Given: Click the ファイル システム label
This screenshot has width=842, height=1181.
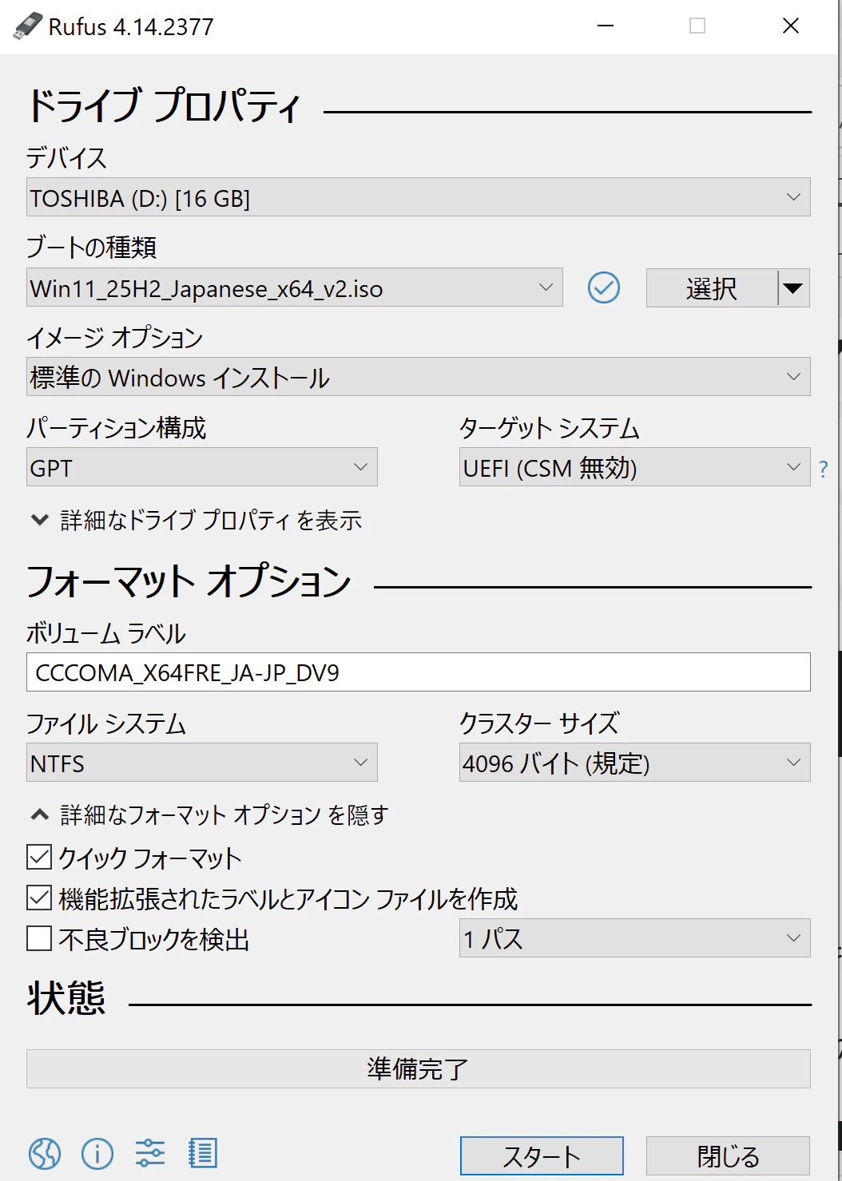Looking at the screenshot, I should tap(106, 723).
